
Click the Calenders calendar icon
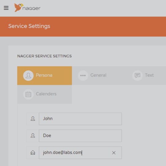point(28,94)
